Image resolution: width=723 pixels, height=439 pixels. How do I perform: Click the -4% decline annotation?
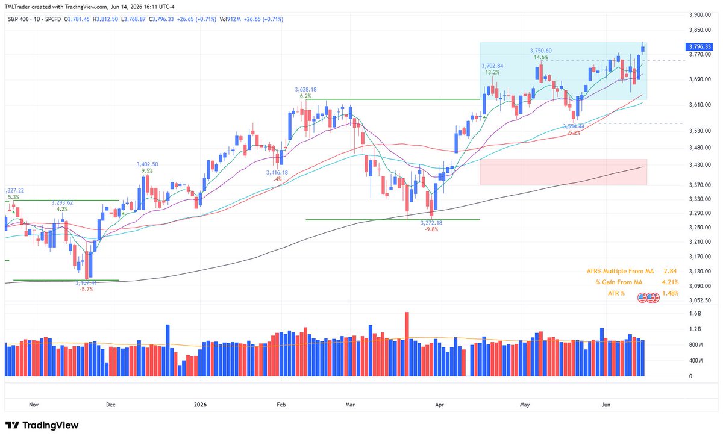tap(277, 179)
